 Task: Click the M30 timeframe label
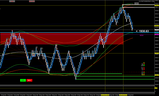142,68
